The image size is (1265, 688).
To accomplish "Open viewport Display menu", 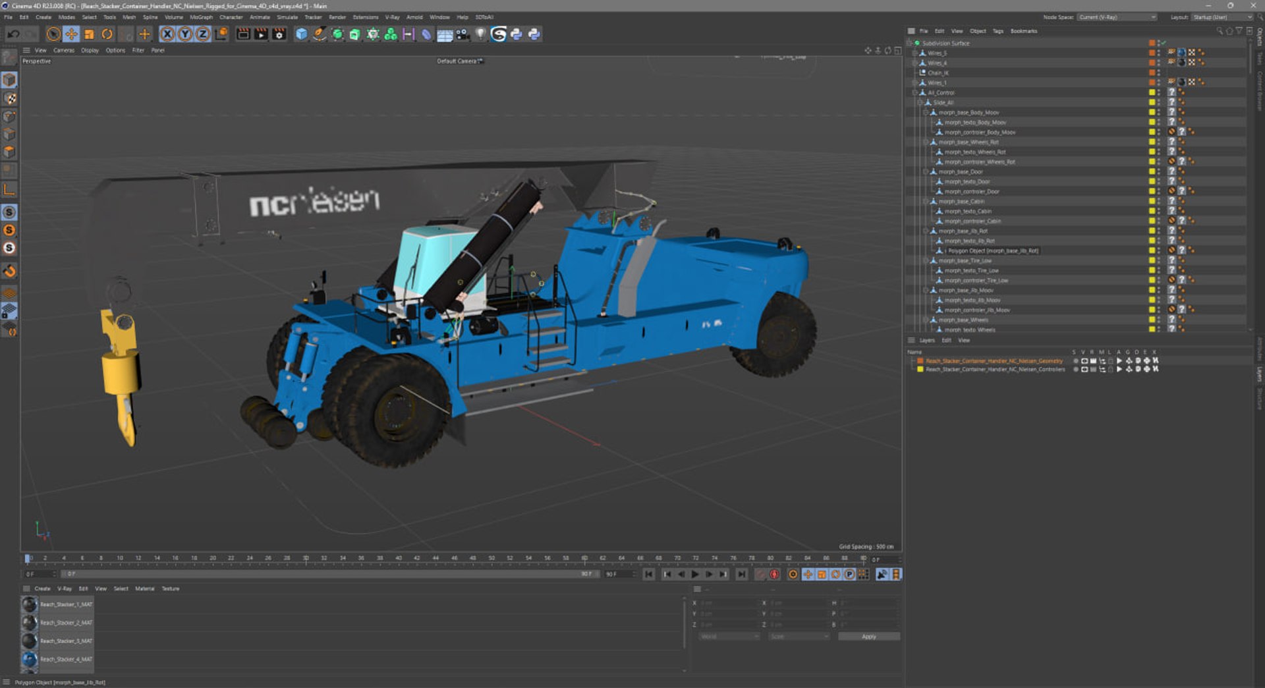I will 90,50.
